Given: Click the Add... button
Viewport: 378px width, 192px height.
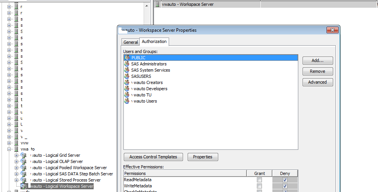Looking at the screenshot, I should [318, 60].
